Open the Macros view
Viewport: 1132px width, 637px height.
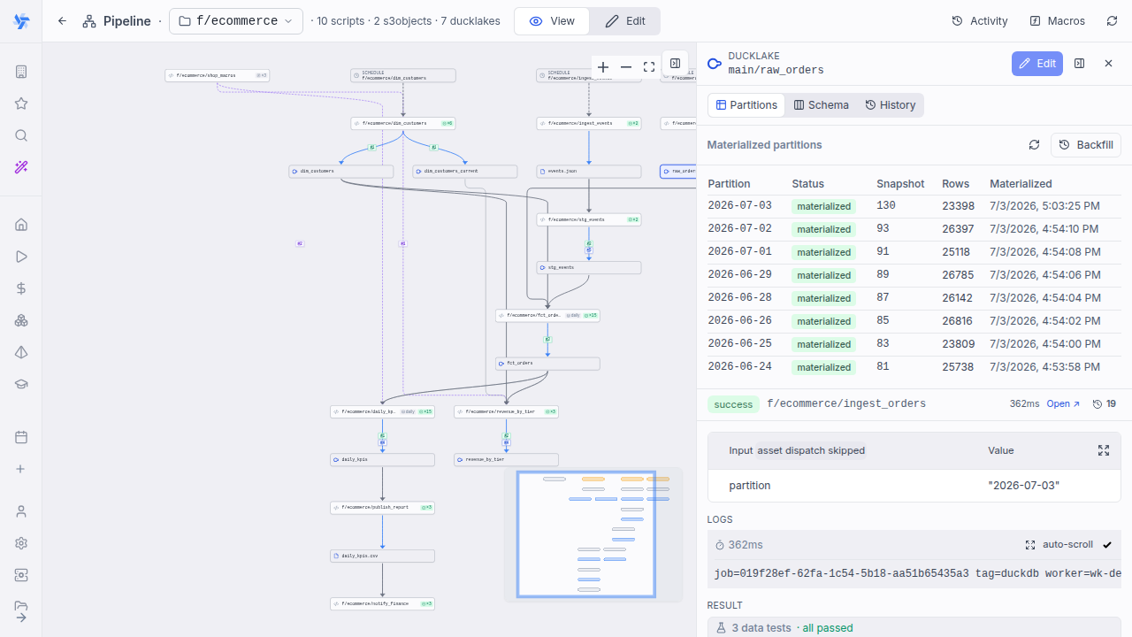click(x=1058, y=21)
